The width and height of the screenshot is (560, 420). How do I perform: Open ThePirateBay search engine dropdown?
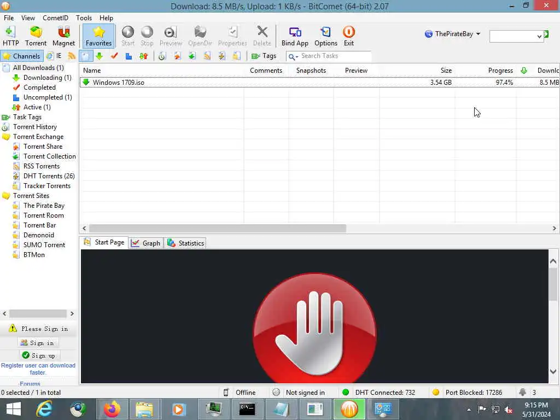[452, 34]
